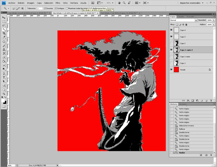Open the Filtro menu
This screenshot has height=167, width=217.
(x=58, y=3)
